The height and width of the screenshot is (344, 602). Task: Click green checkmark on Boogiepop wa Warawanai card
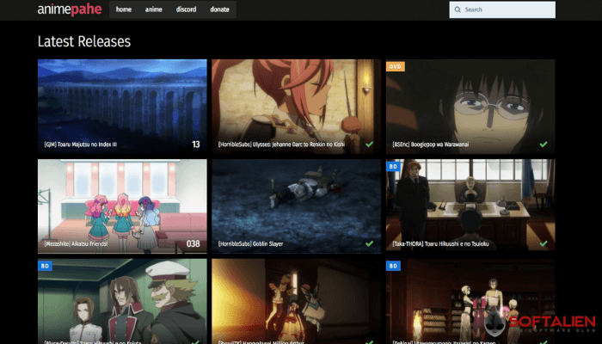(544, 144)
